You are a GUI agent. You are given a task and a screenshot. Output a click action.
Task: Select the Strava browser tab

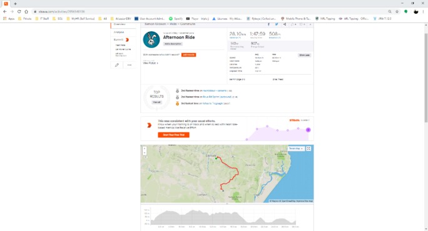coord(6,4)
